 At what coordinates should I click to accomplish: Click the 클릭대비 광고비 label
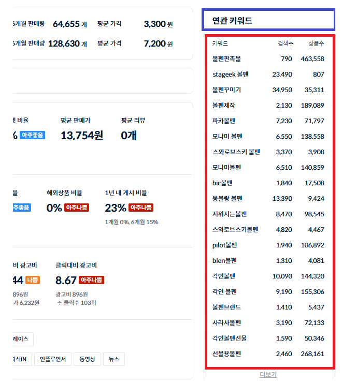pyautogui.click(x=76, y=266)
